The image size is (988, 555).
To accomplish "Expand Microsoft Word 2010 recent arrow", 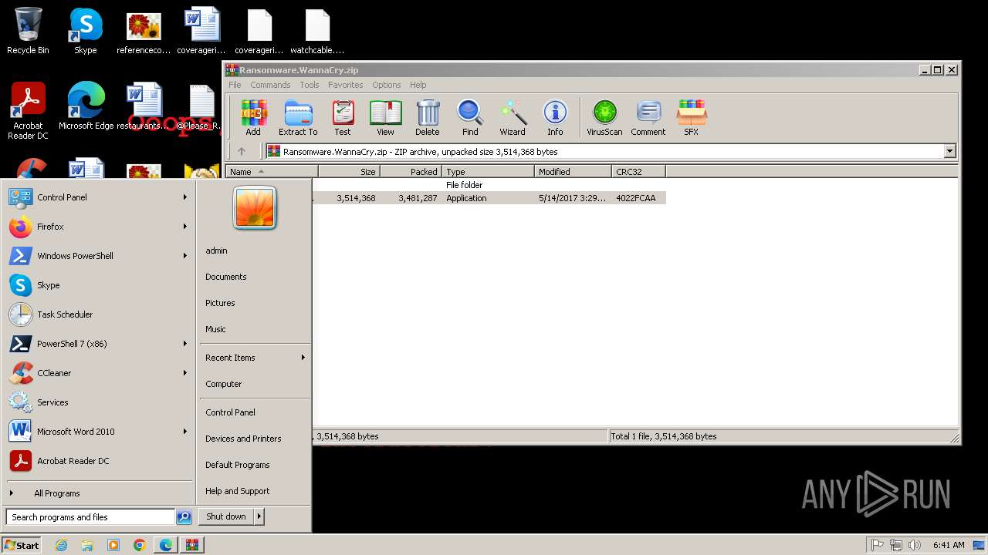I will click(x=185, y=432).
